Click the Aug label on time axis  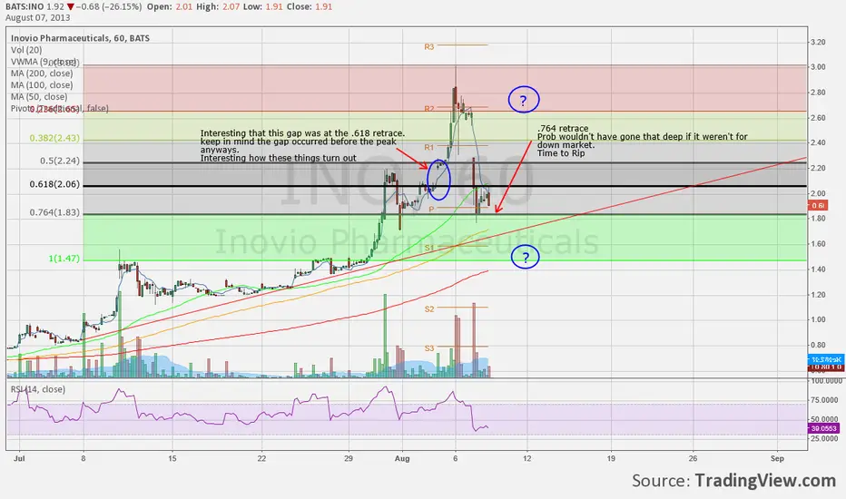tap(402, 458)
